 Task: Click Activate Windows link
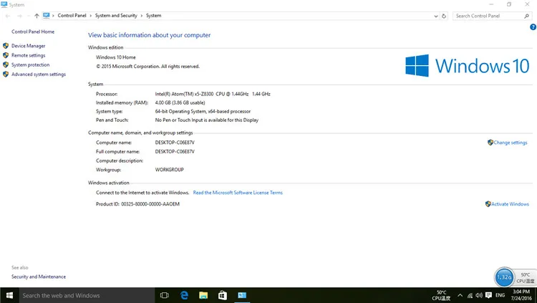(x=510, y=204)
